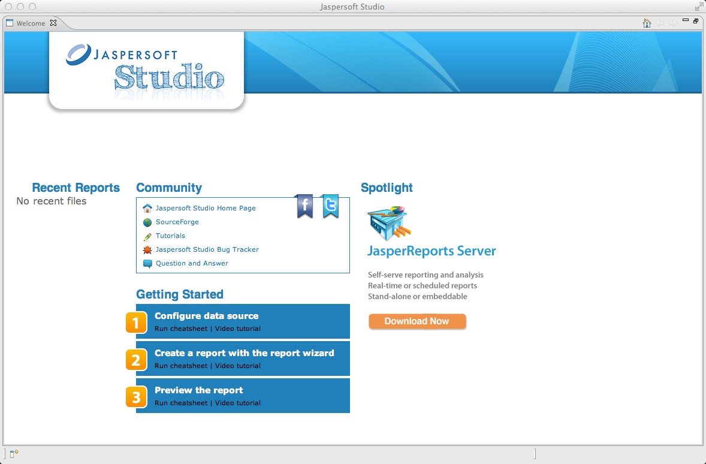Close the Welcome tab
The height and width of the screenshot is (464, 706).
pos(53,23)
